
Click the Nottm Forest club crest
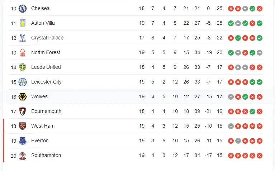point(23,52)
